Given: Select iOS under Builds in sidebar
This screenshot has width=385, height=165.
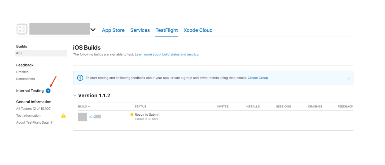Looking at the screenshot, I should click(x=41, y=53).
